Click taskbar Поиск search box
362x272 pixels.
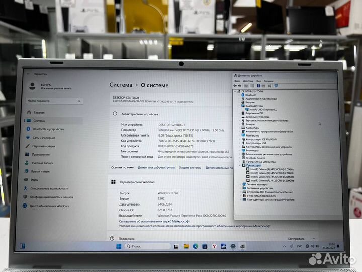click(147, 246)
